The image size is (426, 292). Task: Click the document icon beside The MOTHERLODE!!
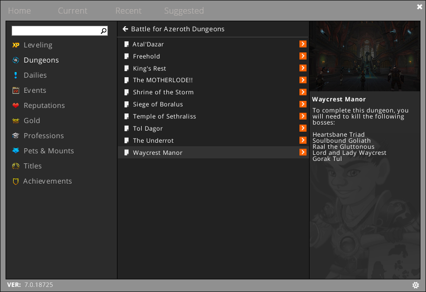coord(127,80)
